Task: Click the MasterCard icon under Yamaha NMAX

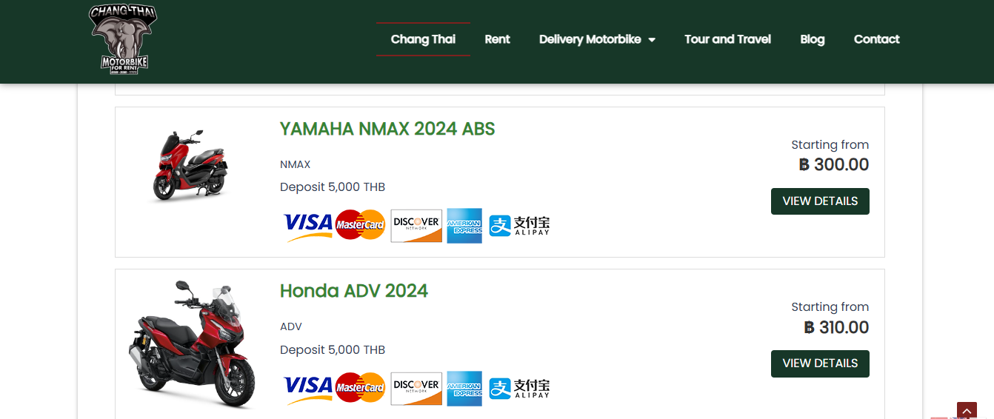Action: (x=361, y=225)
